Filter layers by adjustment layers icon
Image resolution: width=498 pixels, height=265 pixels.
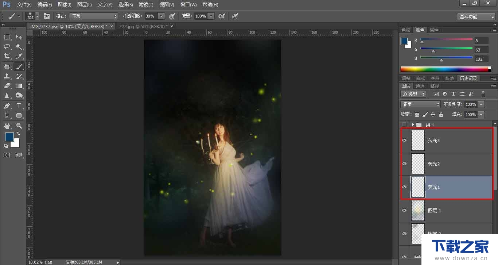pos(445,94)
